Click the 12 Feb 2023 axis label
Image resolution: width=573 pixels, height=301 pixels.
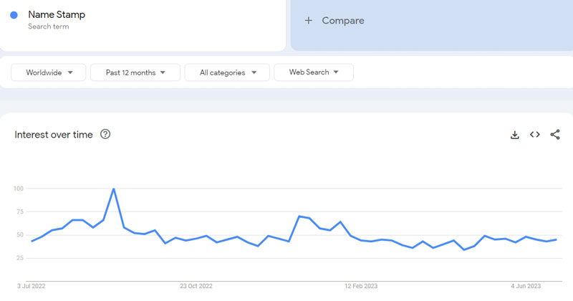pos(361,285)
